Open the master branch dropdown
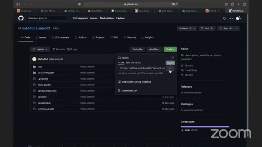Screen dimensions: 262x147 point(40,49)
